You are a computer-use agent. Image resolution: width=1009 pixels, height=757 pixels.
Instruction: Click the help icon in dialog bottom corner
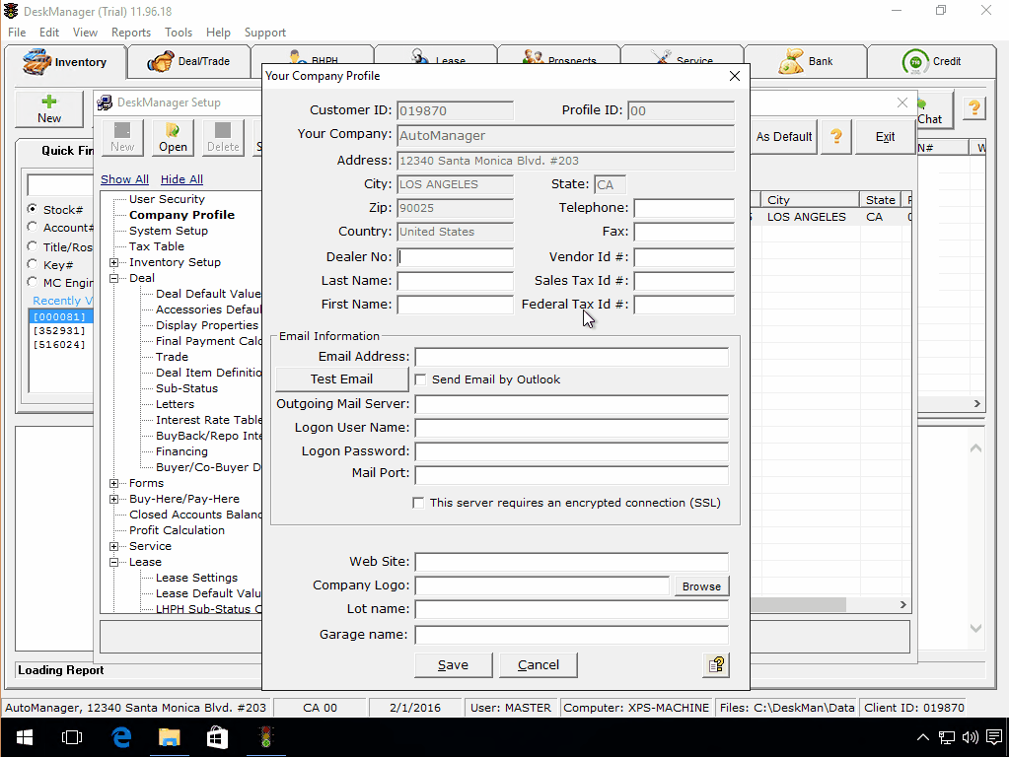[716, 665]
